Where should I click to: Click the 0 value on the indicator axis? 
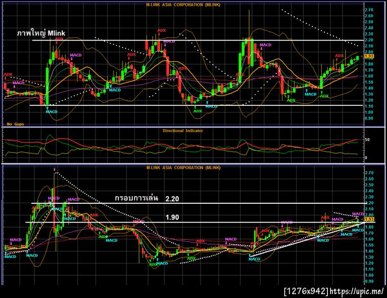366,158
